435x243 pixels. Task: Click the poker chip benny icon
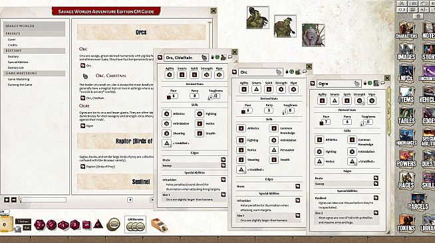click(x=113, y=224)
